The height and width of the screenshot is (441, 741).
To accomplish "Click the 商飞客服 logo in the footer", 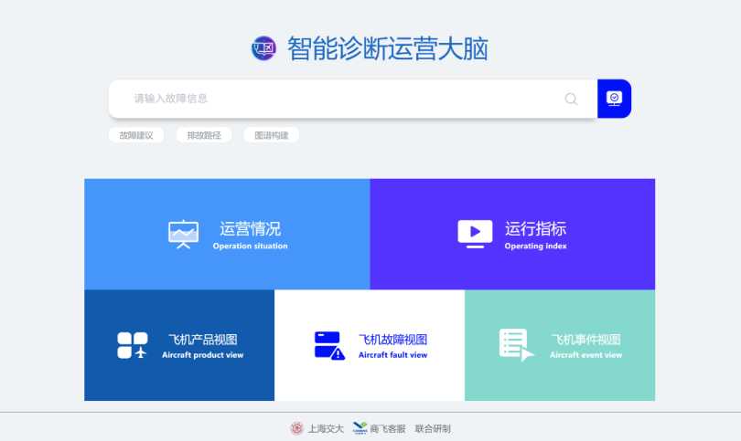I will click(360, 428).
